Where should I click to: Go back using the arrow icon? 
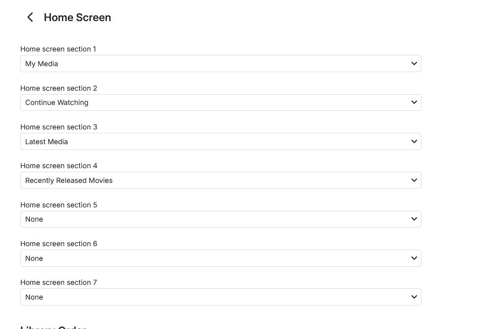(x=30, y=18)
